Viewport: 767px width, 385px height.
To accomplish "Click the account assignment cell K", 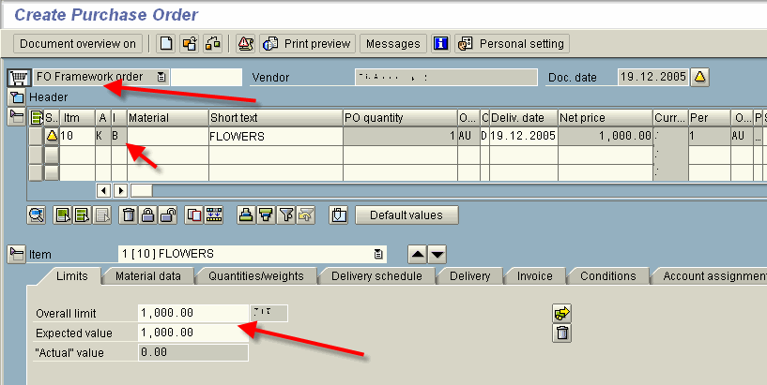I will tap(102, 136).
